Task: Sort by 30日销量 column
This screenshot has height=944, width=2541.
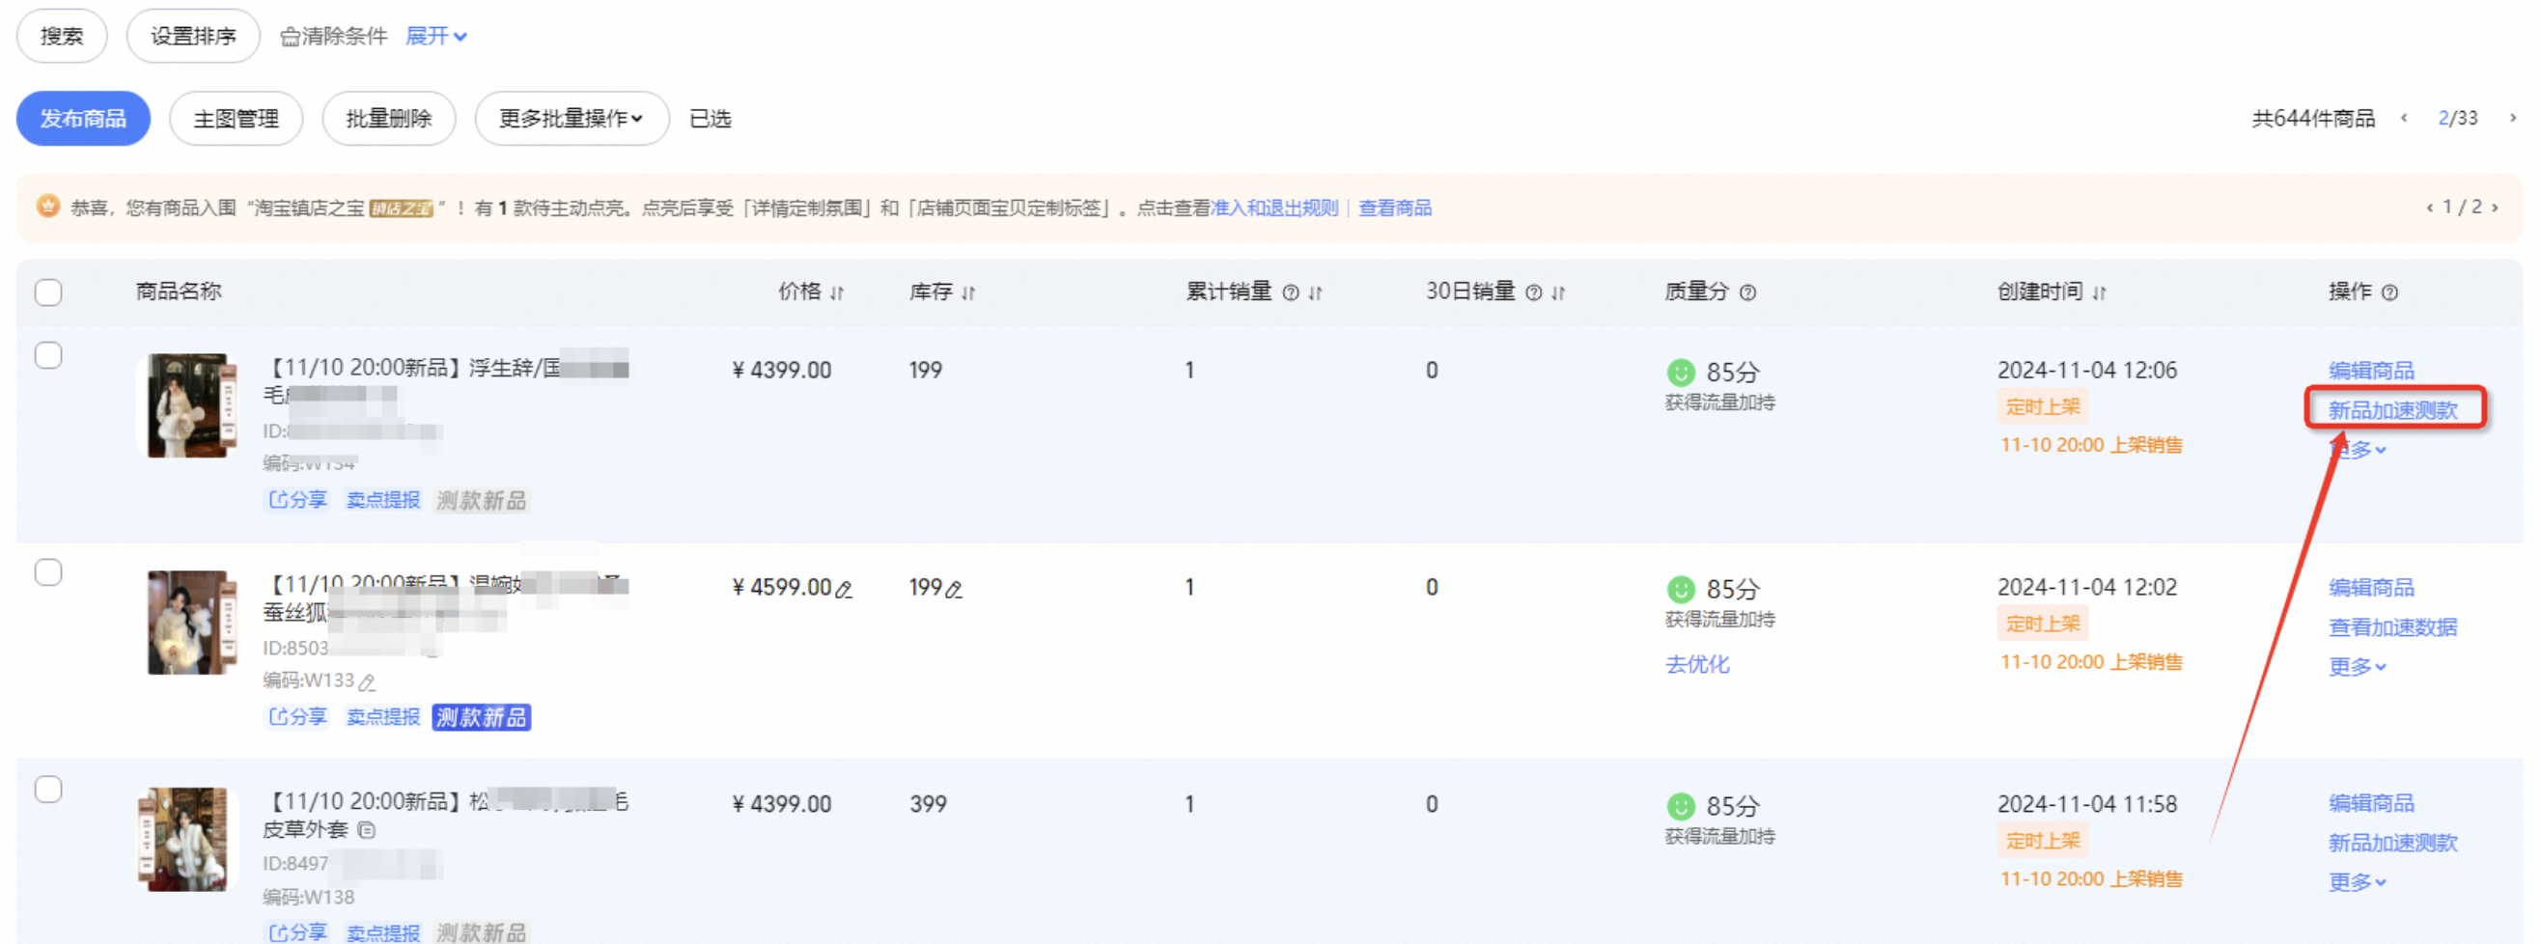Action: coord(1557,293)
